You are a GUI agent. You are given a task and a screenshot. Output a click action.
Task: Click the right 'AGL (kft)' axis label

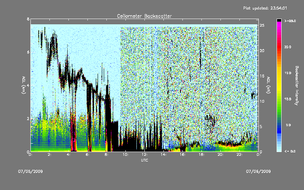pos(268,85)
